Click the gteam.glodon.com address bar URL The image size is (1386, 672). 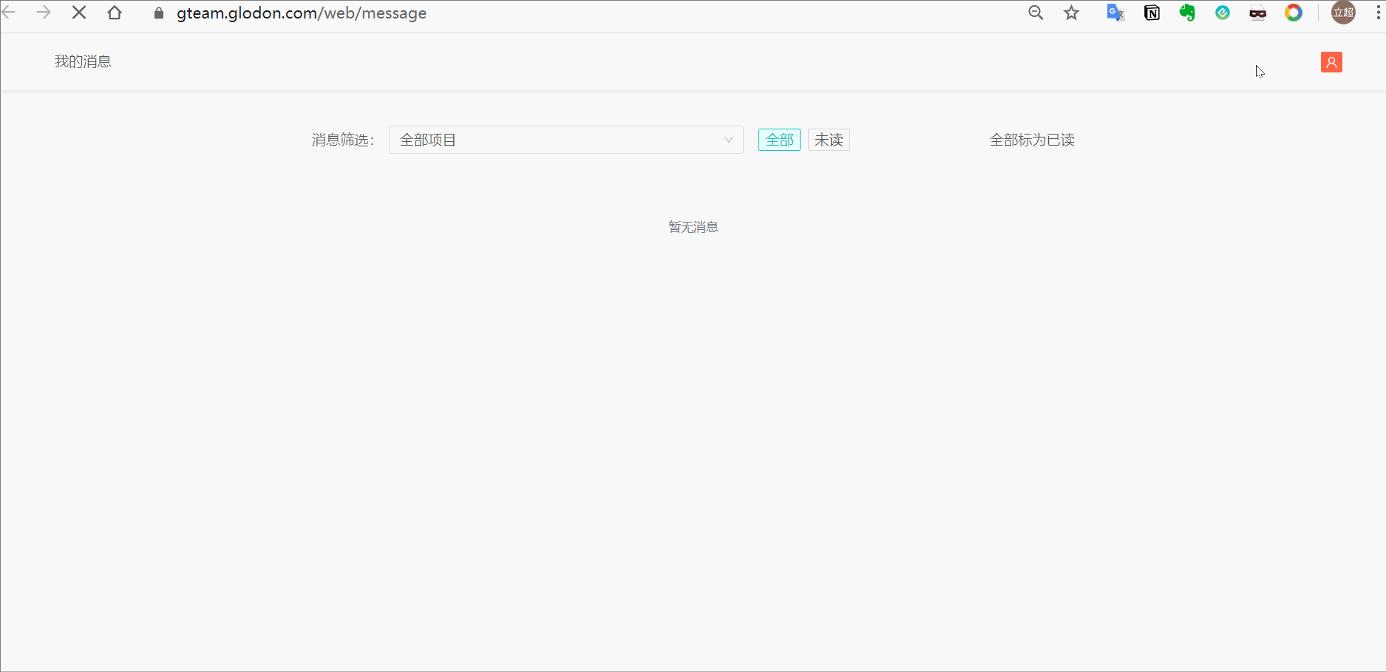click(x=302, y=13)
